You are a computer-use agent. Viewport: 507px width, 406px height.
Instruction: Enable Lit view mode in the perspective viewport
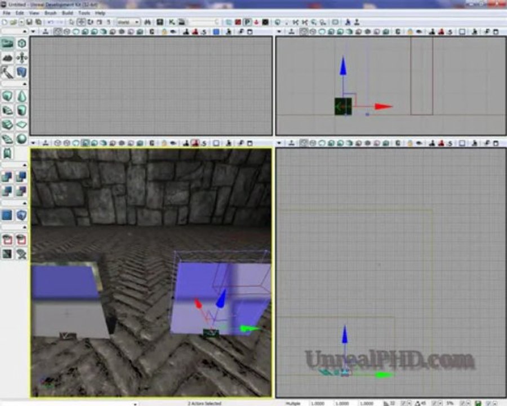point(85,143)
